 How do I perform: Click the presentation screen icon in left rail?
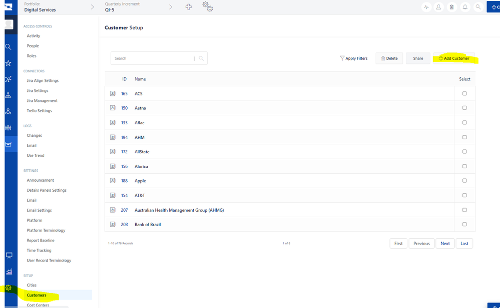pos(9,255)
